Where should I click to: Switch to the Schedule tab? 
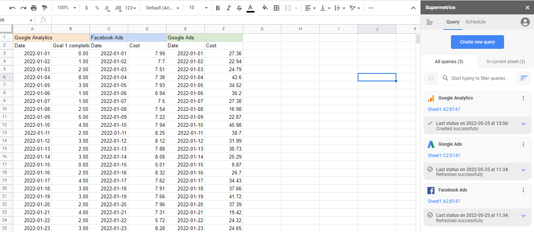(x=475, y=22)
